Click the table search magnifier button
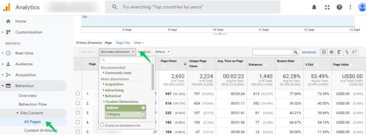The height and width of the screenshot is (135, 366). pos(296,52)
